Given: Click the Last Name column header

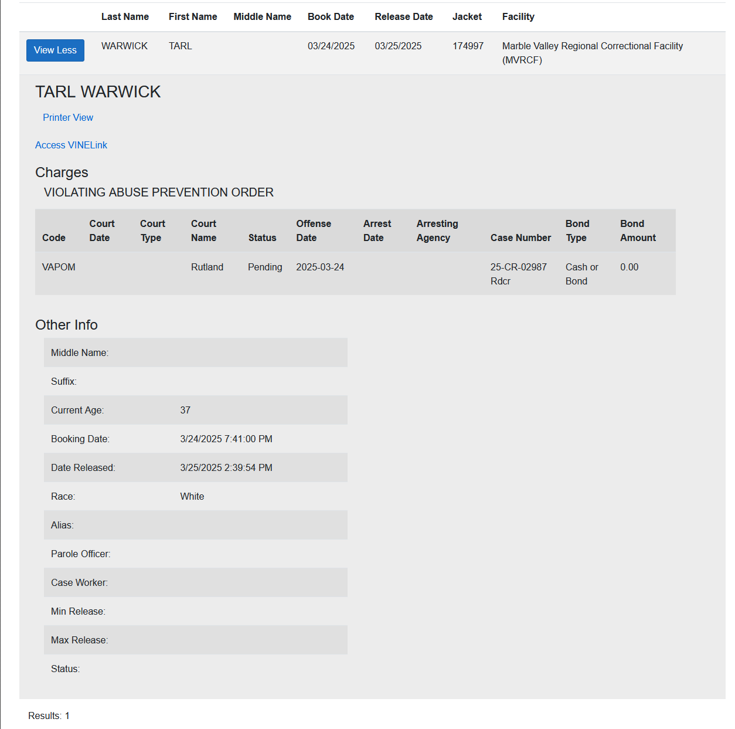Looking at the screenshot, I should 125,16.
